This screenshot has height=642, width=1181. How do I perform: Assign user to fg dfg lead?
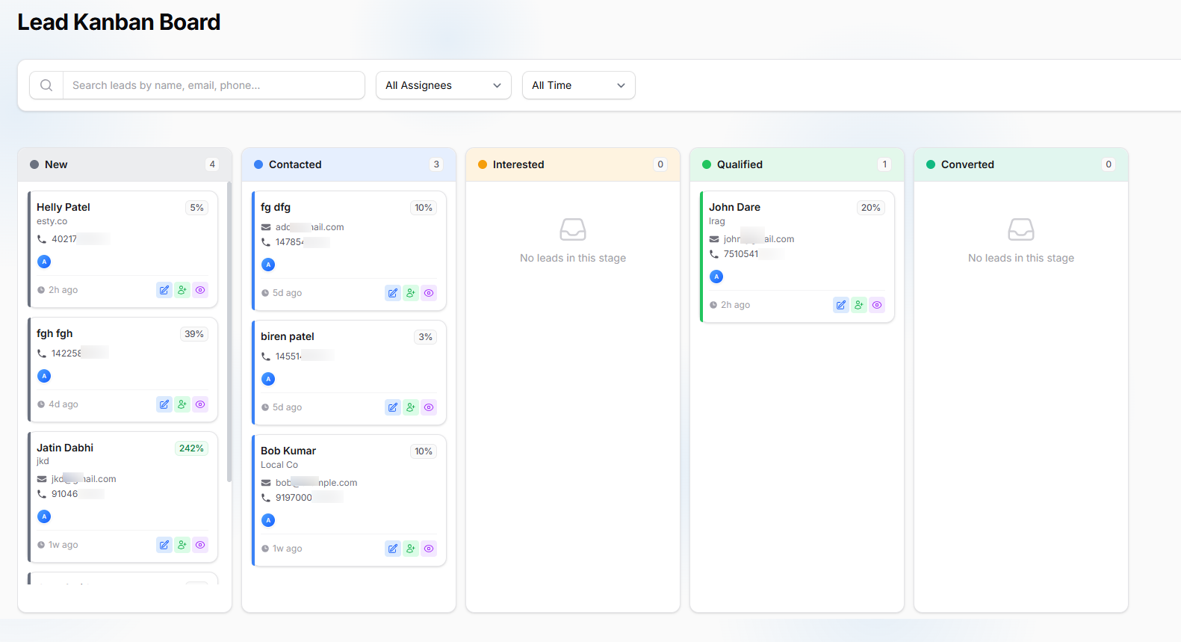point(411,293)
